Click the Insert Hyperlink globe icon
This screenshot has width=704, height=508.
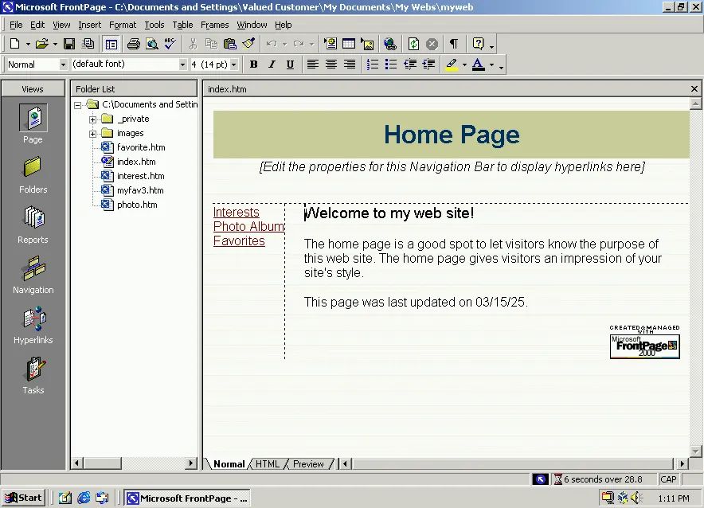(x=389, y=44)
